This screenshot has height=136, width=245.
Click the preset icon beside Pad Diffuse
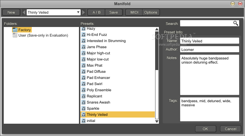84,71
